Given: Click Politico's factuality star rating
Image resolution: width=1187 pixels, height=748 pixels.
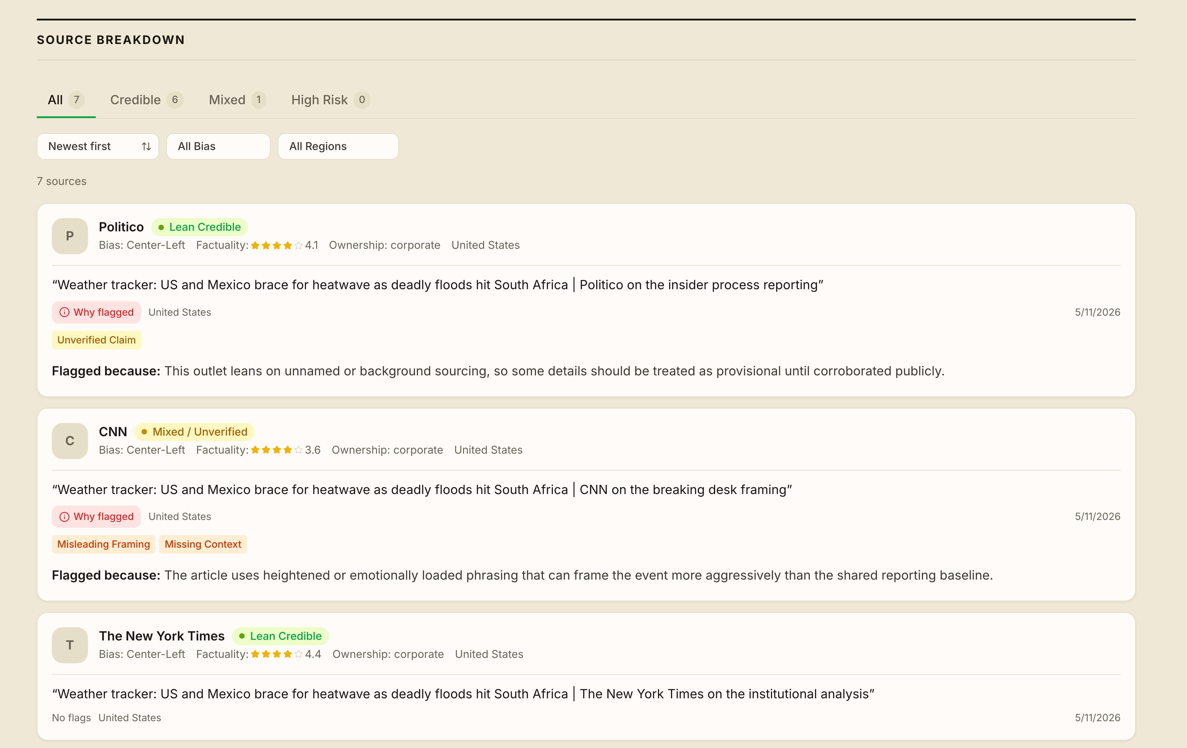Looking at the screenshot, I should [277, 246].
